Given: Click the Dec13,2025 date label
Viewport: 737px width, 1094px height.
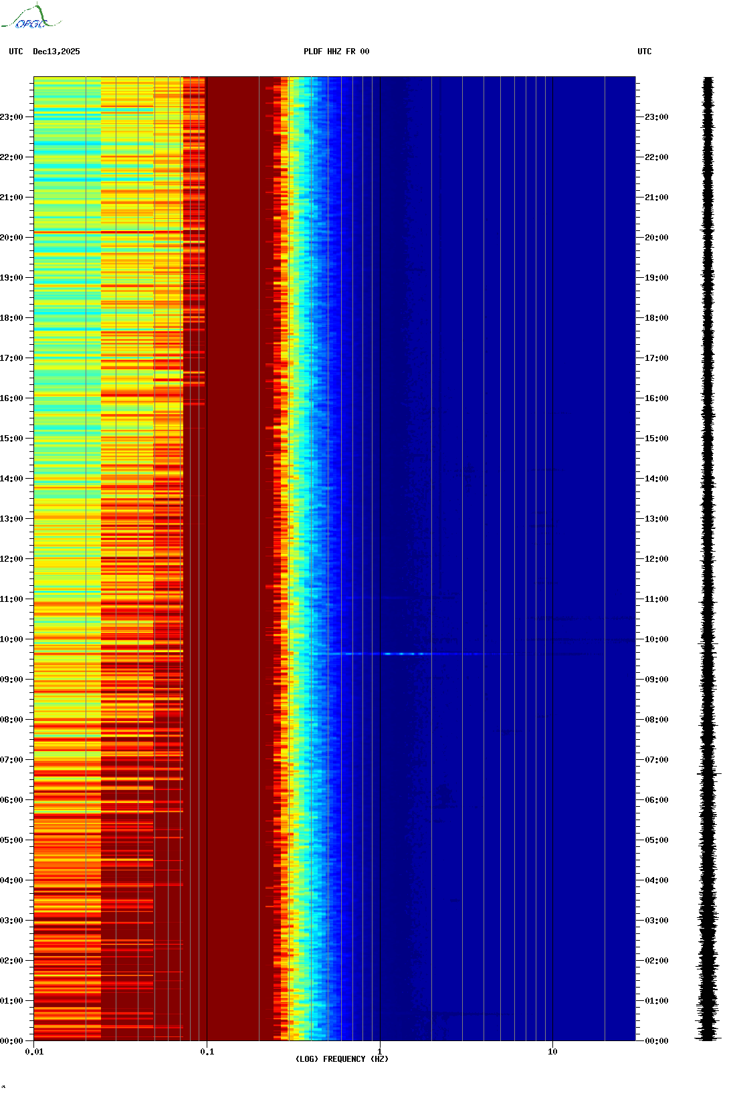Looking at the screenshot, I should [56, 52].
